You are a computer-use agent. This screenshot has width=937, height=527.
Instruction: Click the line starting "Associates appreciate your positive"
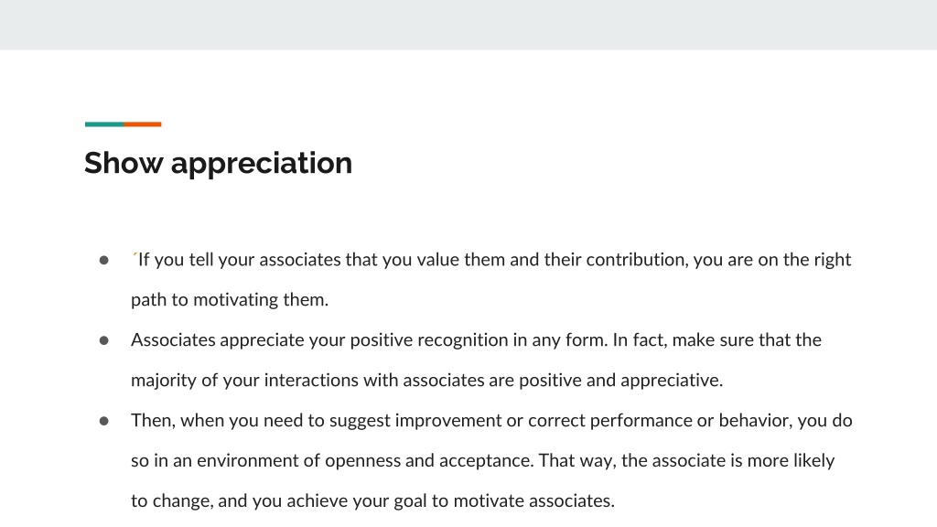[476, 340]
